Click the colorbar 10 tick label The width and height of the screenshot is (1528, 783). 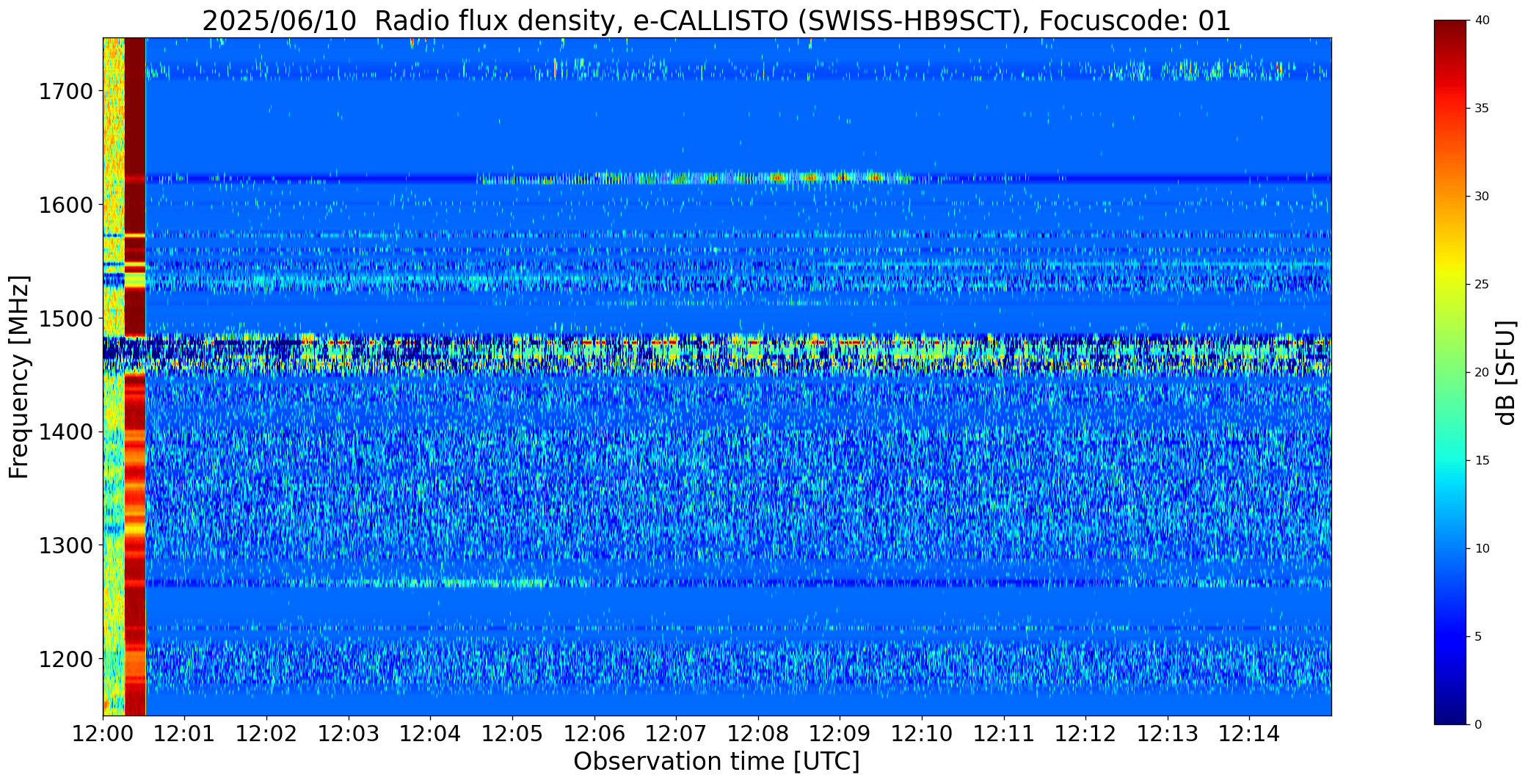[x=1482, y=549]
